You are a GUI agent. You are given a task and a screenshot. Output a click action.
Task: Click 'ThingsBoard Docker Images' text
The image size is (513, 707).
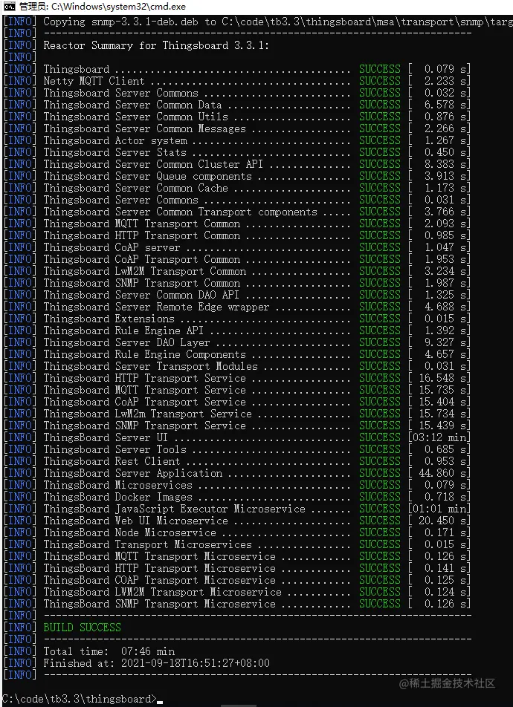(118, 497)
